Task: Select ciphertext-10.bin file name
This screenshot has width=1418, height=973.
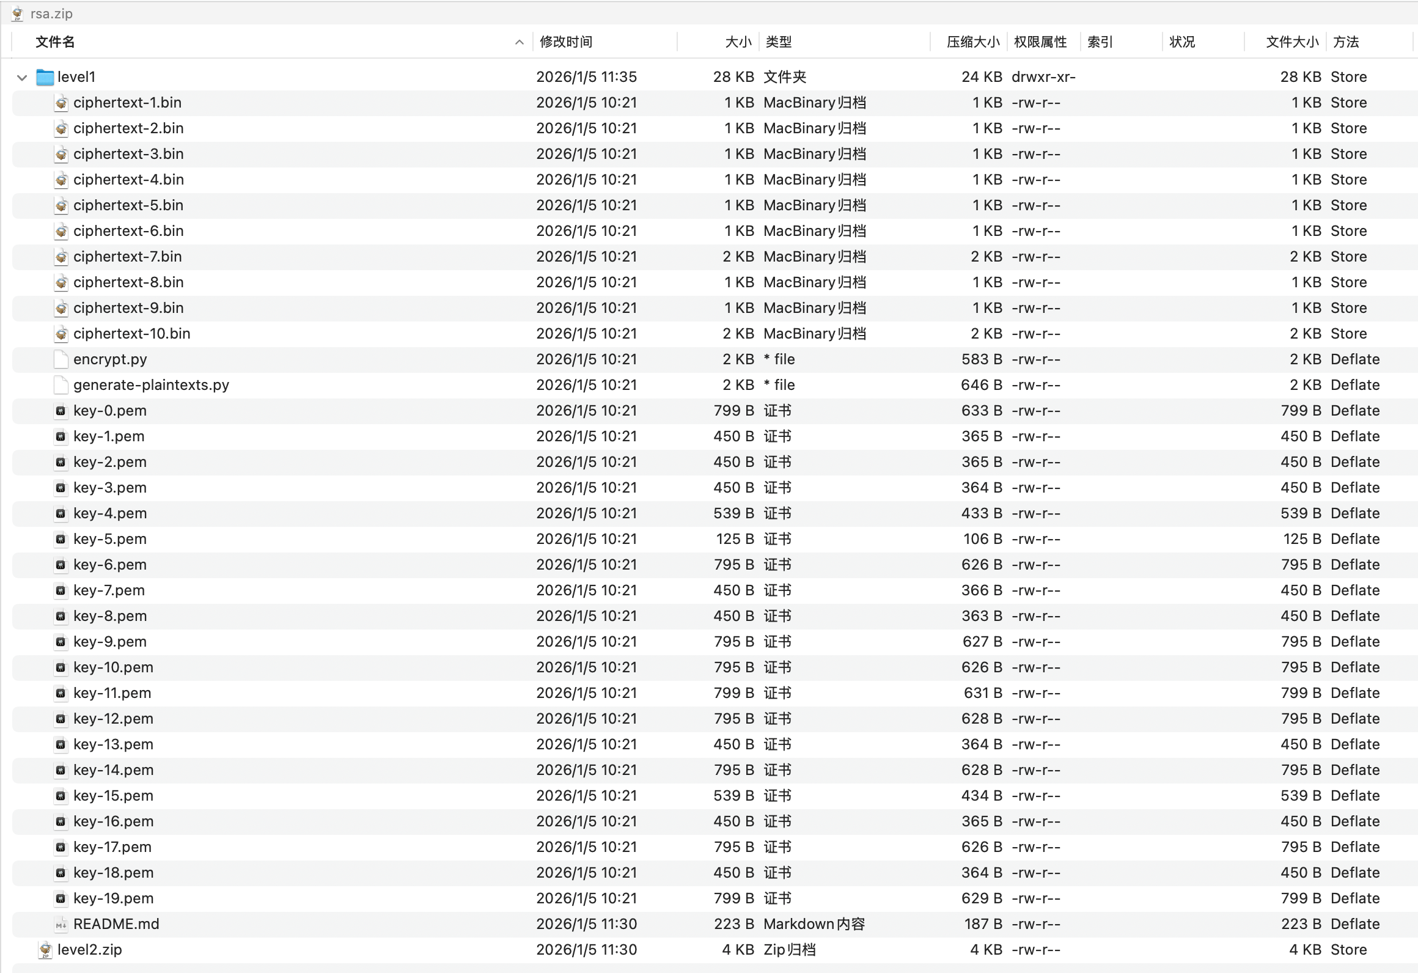Action: click(x=131, y=334)
